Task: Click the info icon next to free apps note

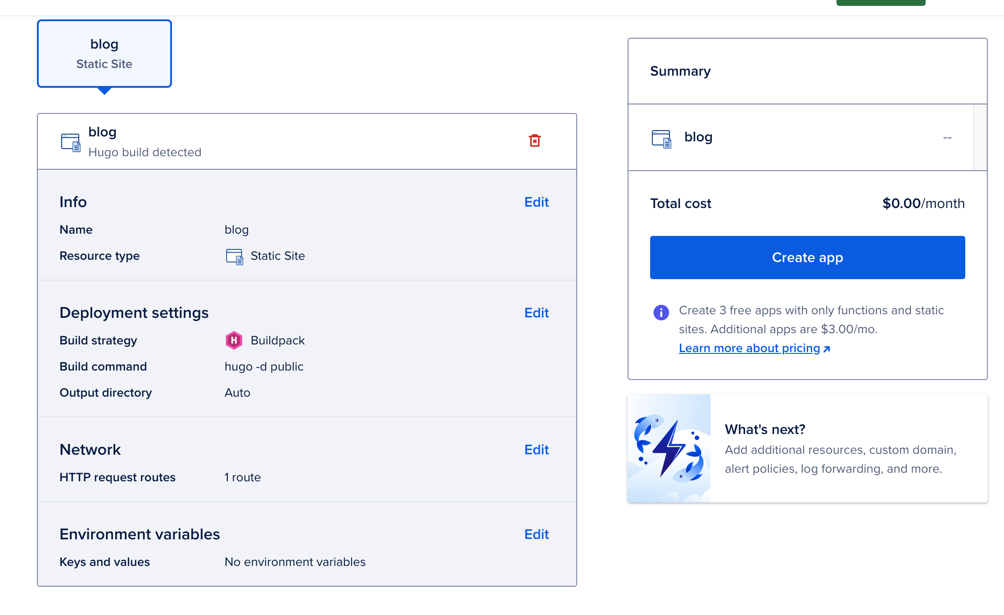Action: [661, 312]
